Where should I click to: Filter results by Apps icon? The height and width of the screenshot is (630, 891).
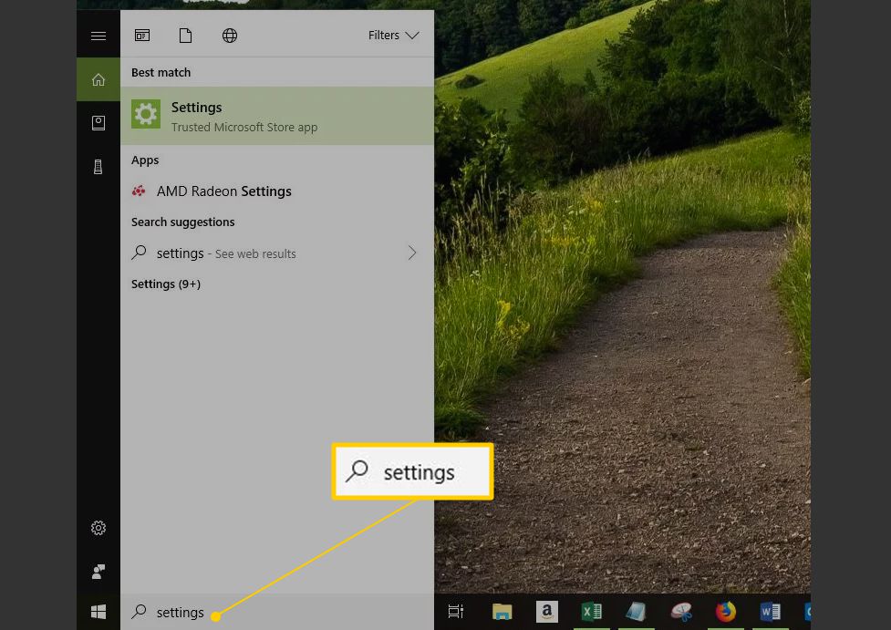(142, 36)
